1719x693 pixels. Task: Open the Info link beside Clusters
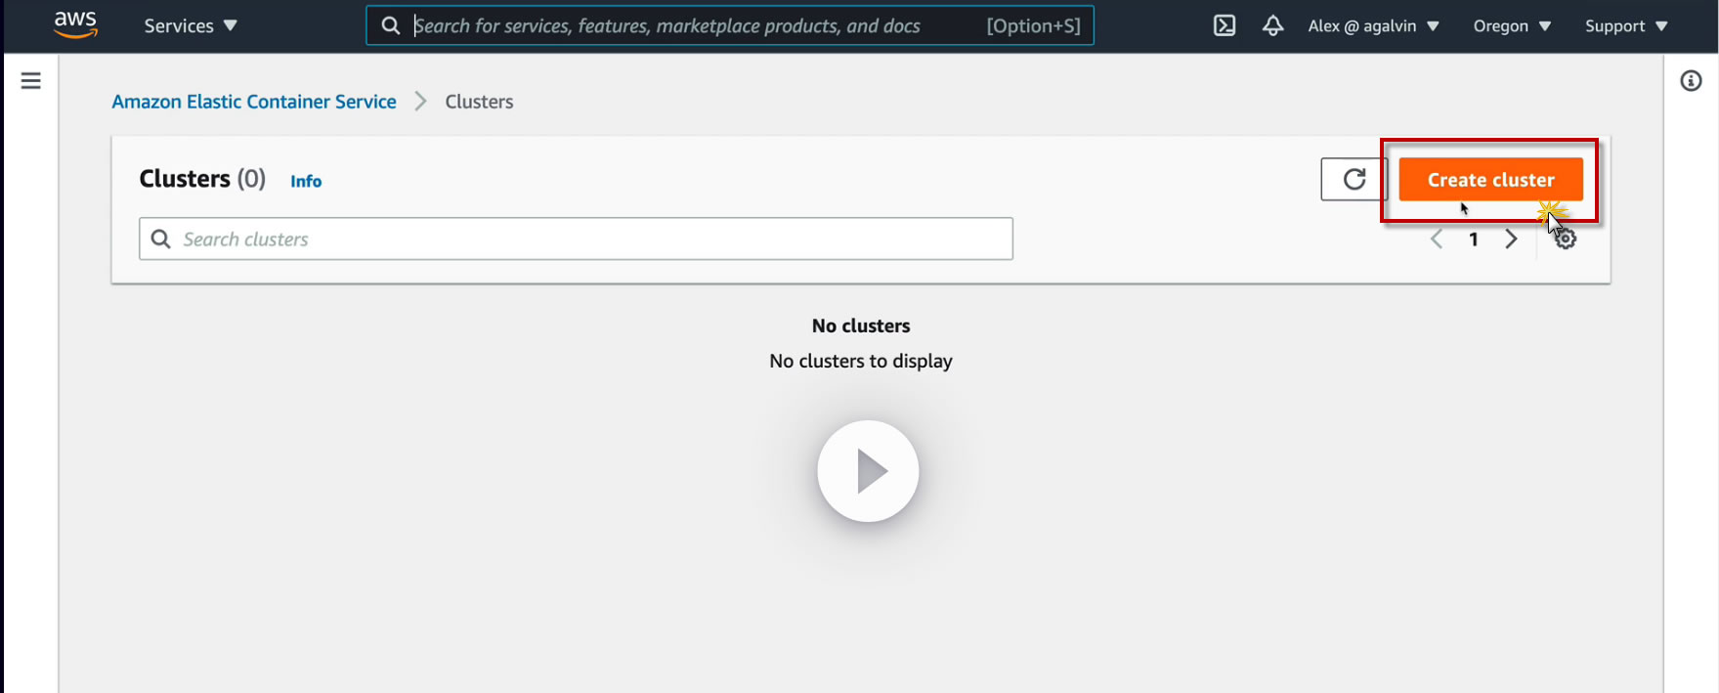(x=306, y=181)
